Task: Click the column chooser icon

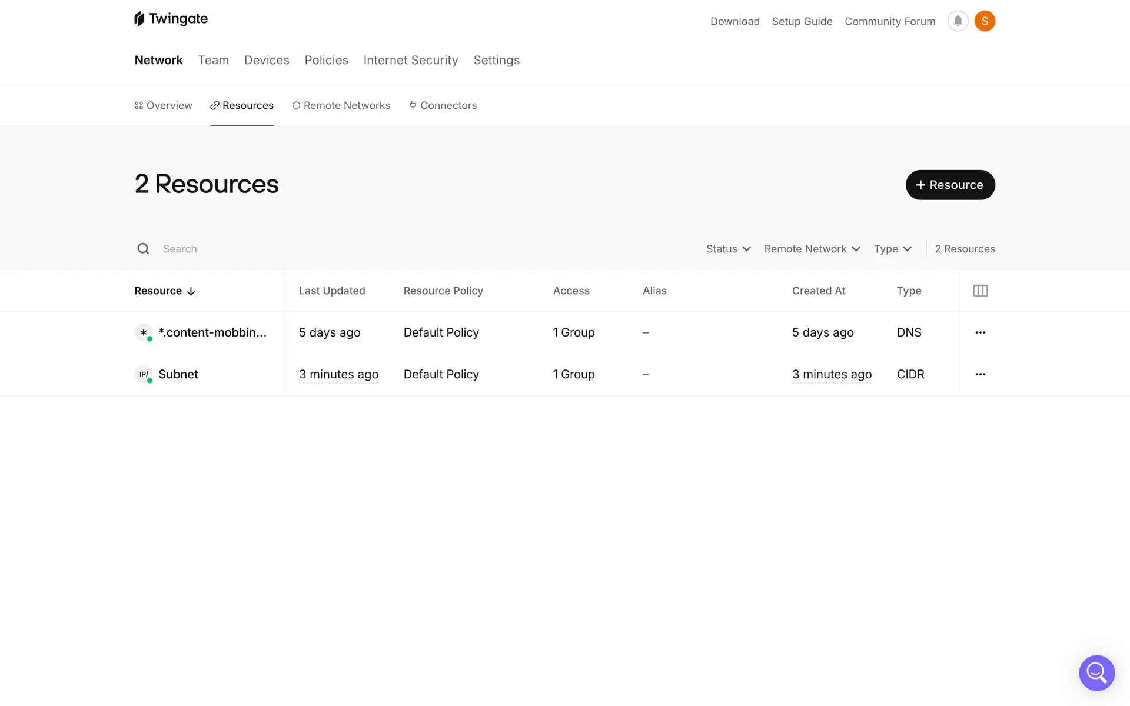Action: coord(980,291)
